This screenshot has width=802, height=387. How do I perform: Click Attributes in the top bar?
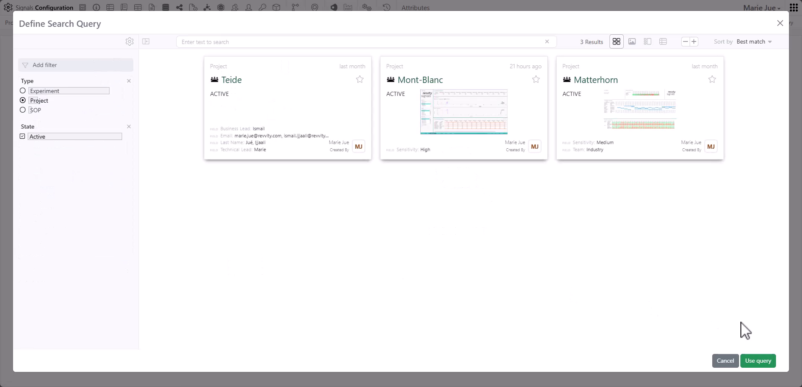click(415, 7)
